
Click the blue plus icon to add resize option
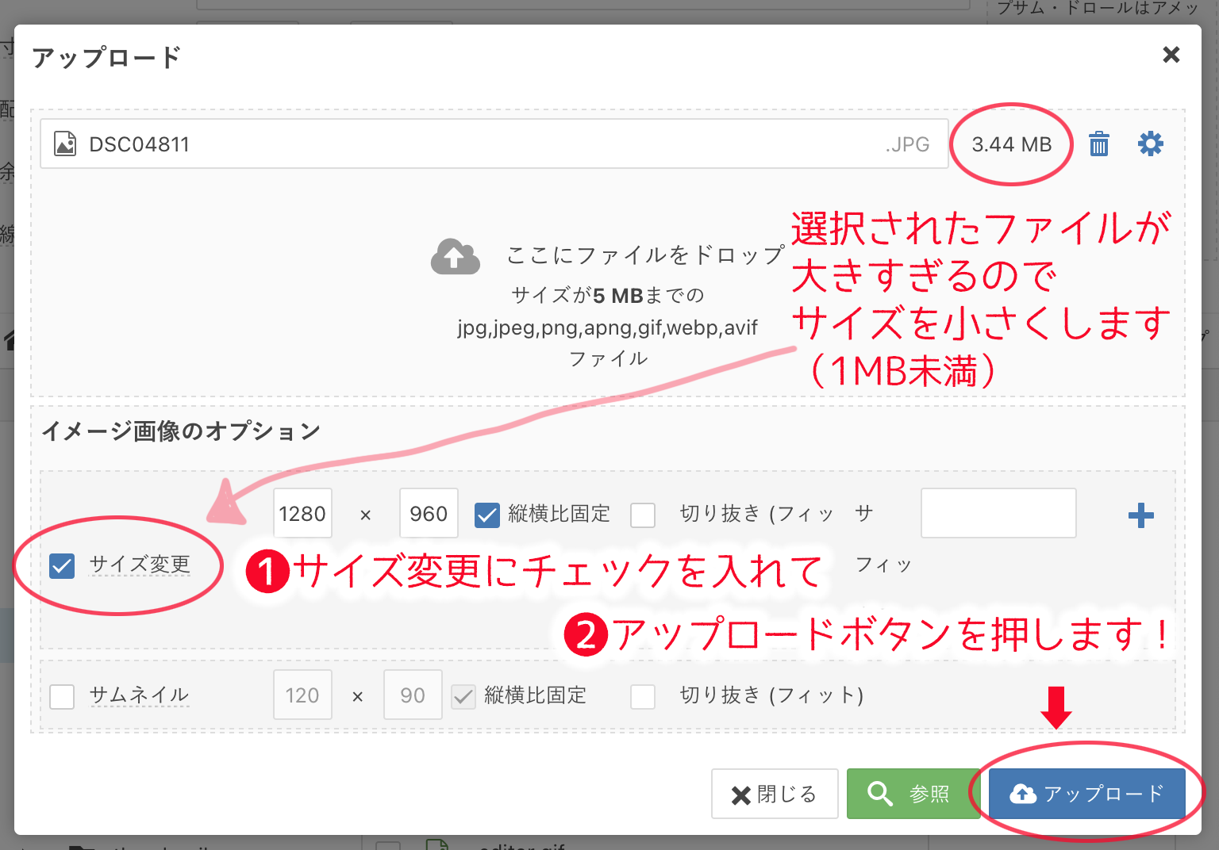coord(1140,515)
